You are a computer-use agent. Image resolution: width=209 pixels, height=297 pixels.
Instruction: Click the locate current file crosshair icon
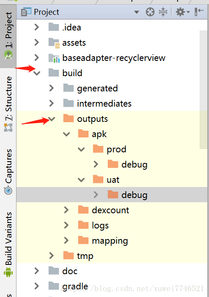pos(150,12)
